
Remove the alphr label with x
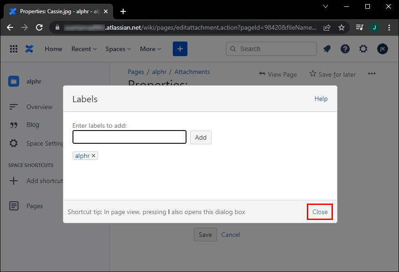[x=93, y=156]
